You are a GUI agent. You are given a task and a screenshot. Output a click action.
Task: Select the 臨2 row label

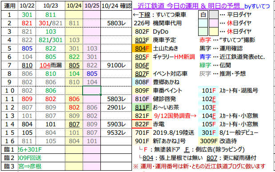click(9, 158)
